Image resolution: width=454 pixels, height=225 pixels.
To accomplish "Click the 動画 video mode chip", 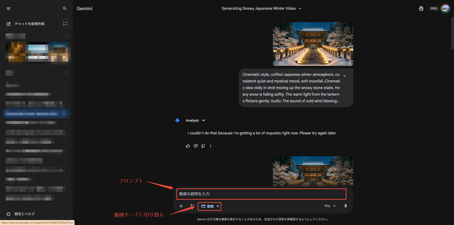I will [208, 206].
